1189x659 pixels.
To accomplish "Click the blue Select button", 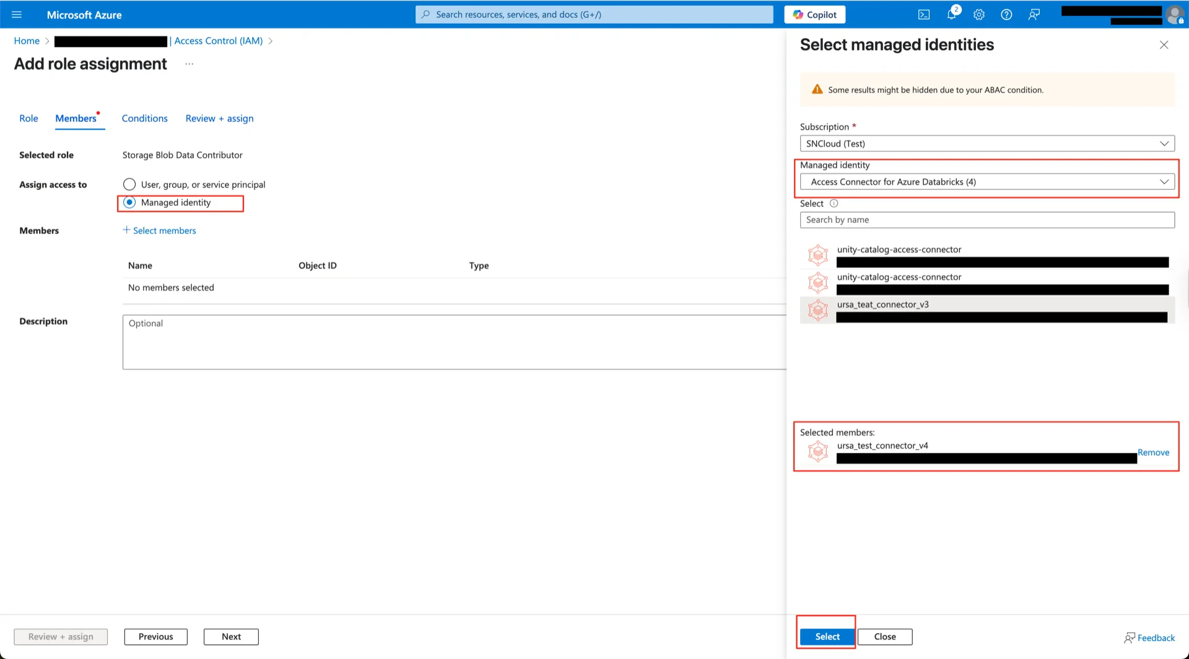I will (x=827, y=637).
